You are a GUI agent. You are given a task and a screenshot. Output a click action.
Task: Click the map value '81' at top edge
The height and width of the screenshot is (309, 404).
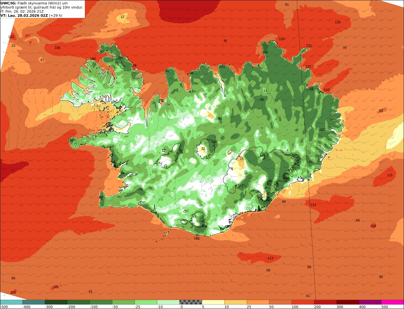point(287,4)
